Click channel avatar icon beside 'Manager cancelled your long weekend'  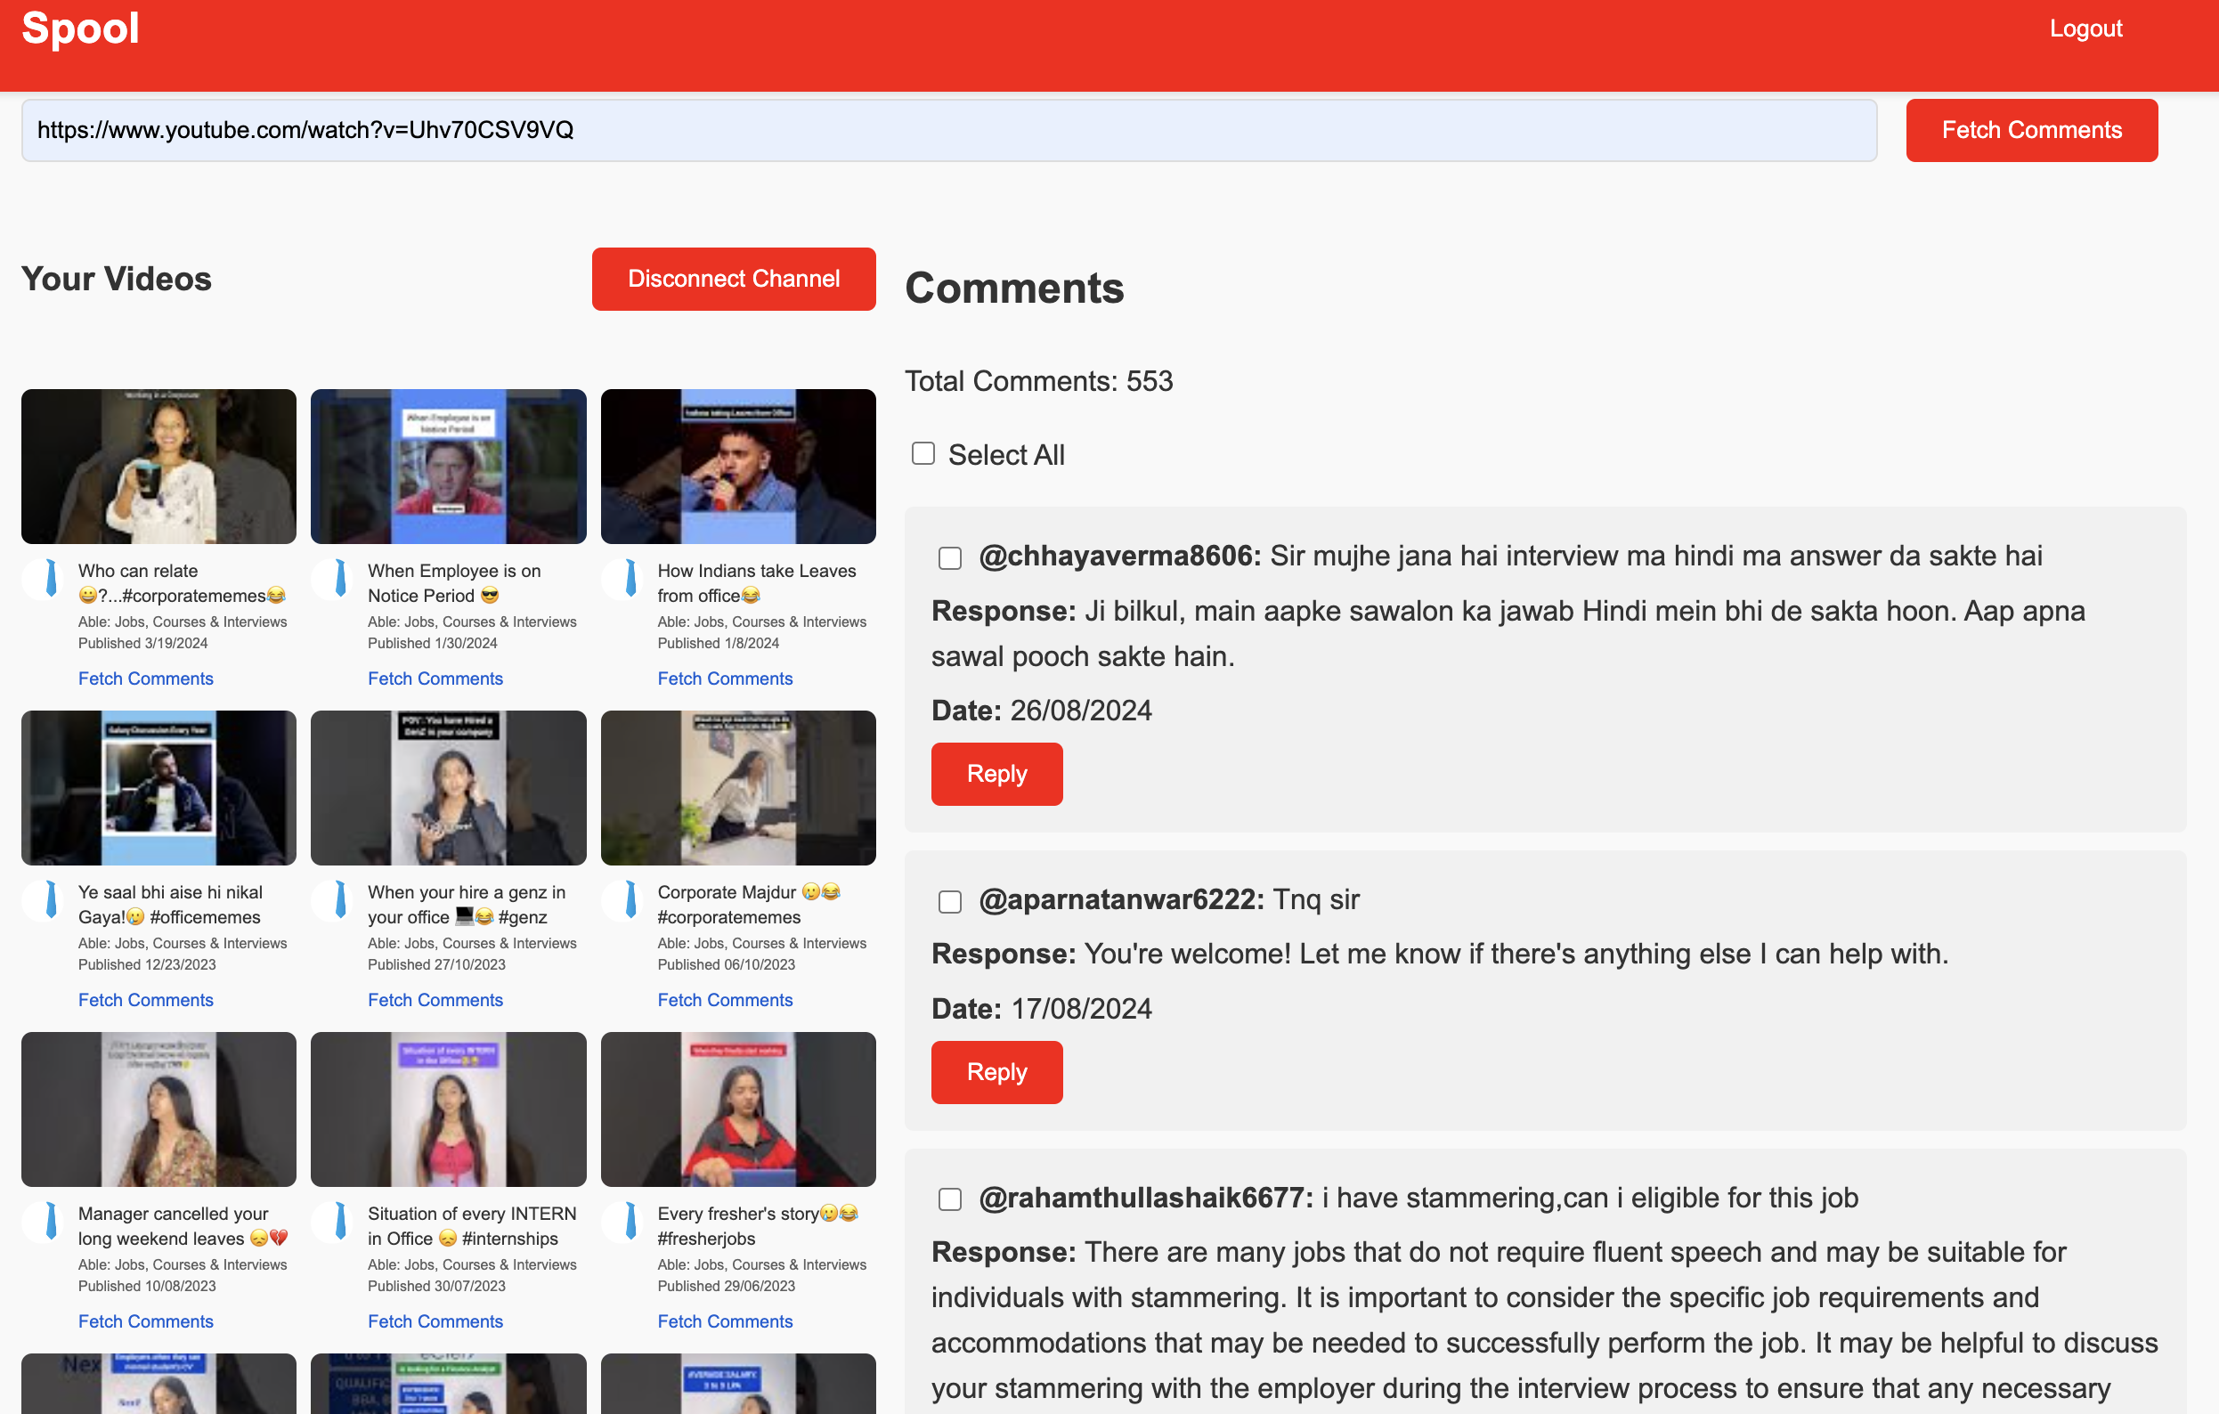click(44, 1223)
